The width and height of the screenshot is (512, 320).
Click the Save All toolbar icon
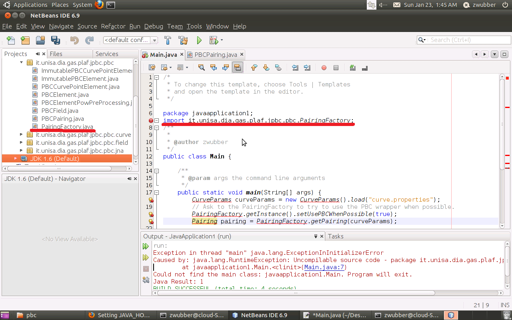[x=55, y=40]
